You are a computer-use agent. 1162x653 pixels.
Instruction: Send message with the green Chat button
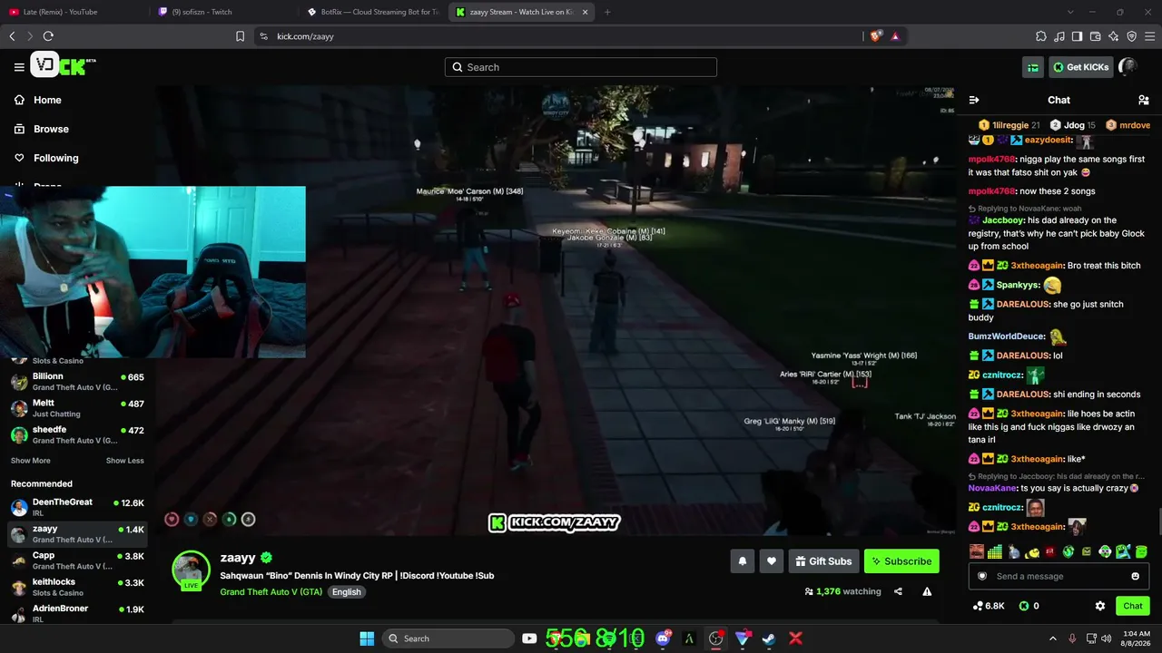click(x=1133, y=606)
